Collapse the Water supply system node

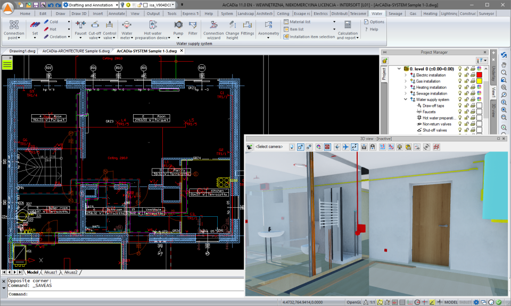tap(405, 99)
